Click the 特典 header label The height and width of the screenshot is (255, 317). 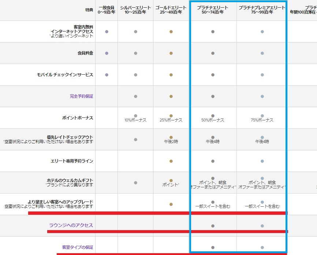(x=89, y=10)
